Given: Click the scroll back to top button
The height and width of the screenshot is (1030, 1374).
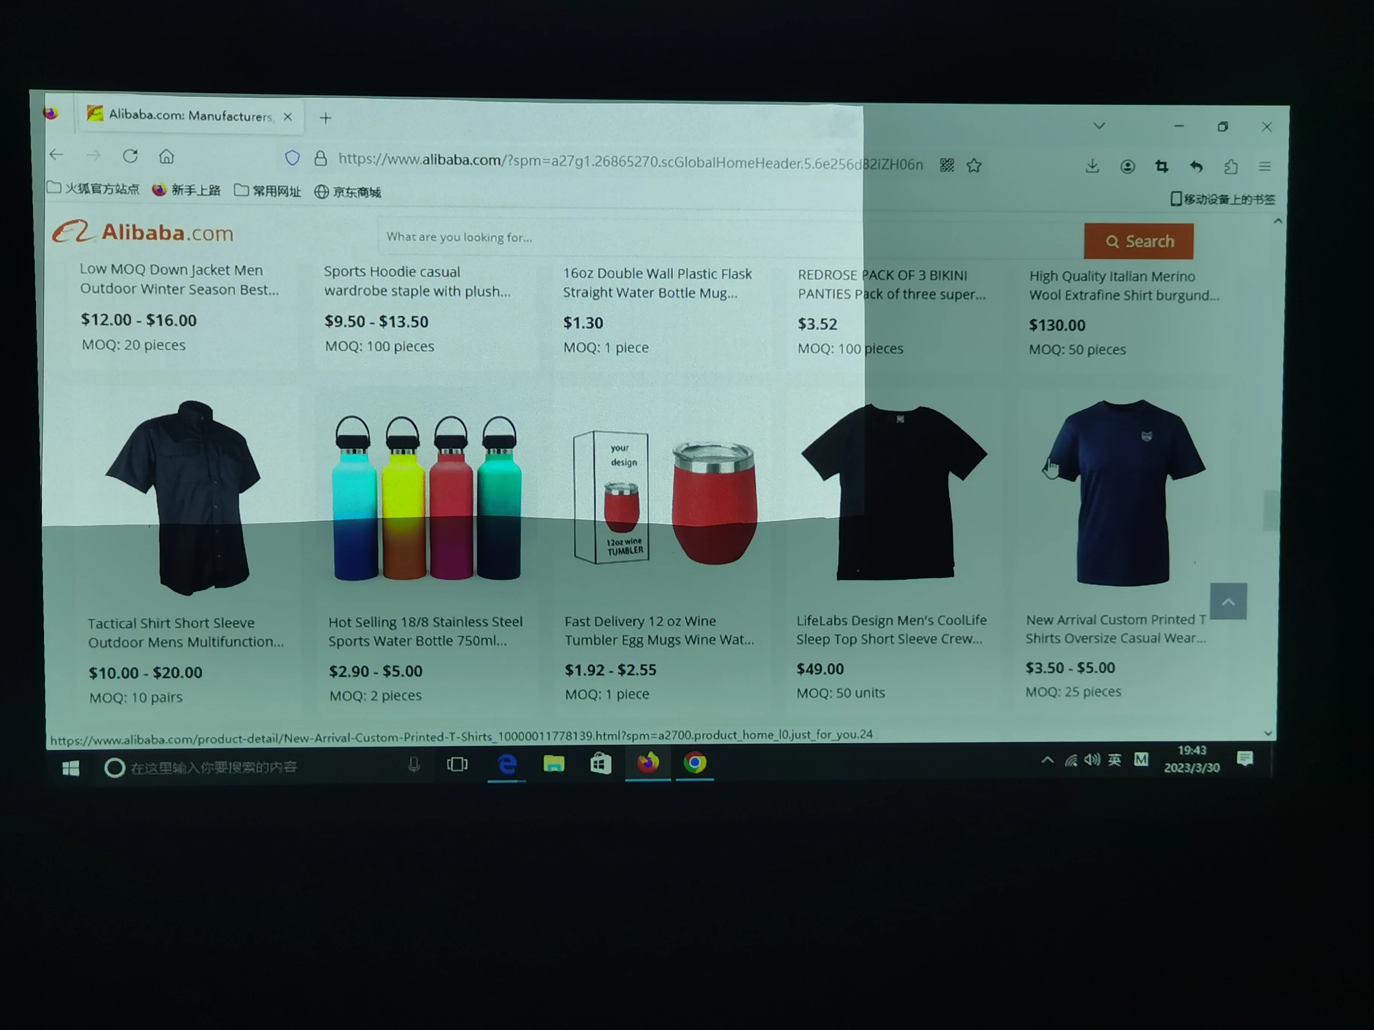Looking at the screenshot, I should [x=1228, y=601].
